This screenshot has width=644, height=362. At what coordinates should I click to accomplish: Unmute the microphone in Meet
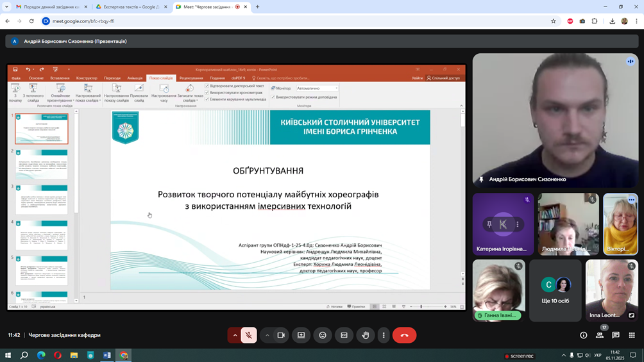(249, 335)
